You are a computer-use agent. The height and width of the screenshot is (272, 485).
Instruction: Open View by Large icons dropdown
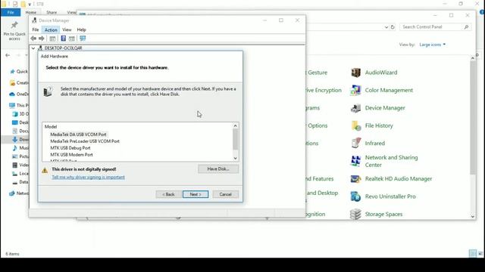click(x=432, y=45)
